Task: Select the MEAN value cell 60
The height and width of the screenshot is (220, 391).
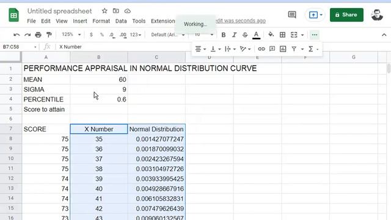Action: click(x=99, y=79)
